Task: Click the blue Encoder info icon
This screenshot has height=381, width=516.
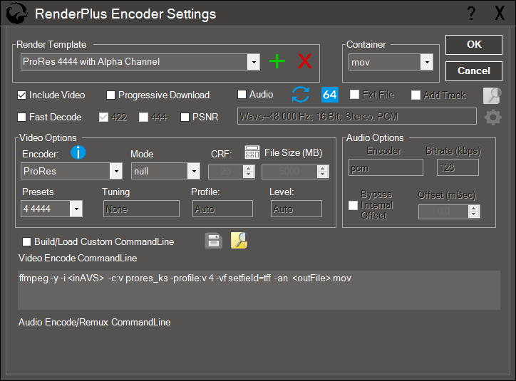Action: tap(78, 152)
